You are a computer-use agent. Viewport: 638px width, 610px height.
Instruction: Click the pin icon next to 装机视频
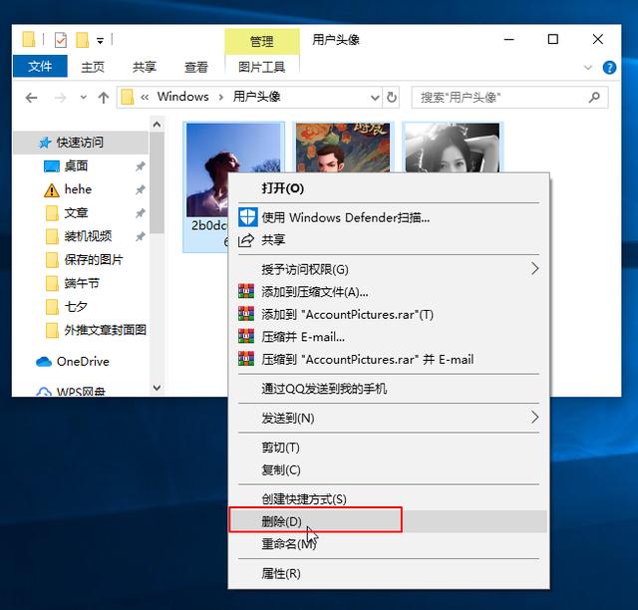(x=140, y=236)
